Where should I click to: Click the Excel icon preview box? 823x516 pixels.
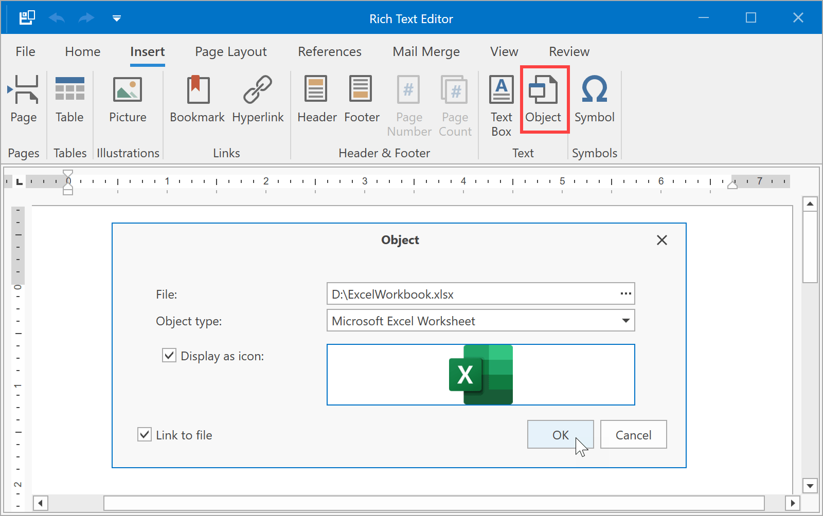click(481, 375)
